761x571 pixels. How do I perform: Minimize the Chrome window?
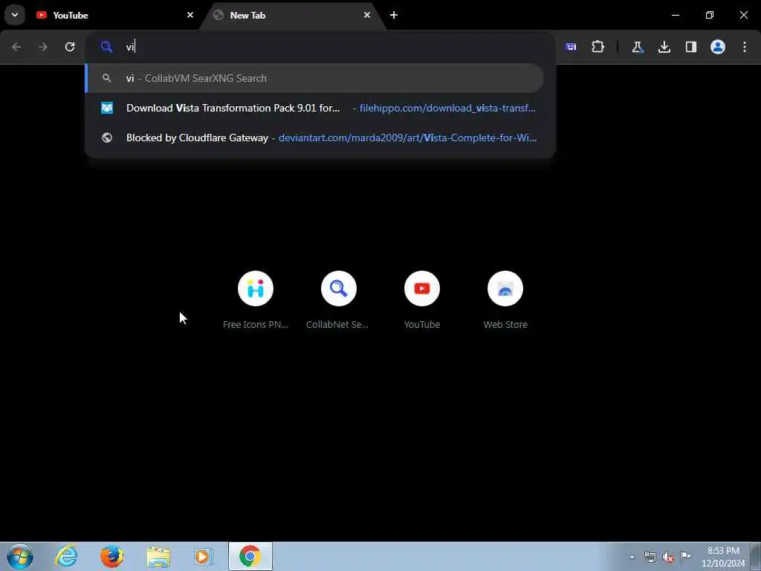tap(675, 15)
